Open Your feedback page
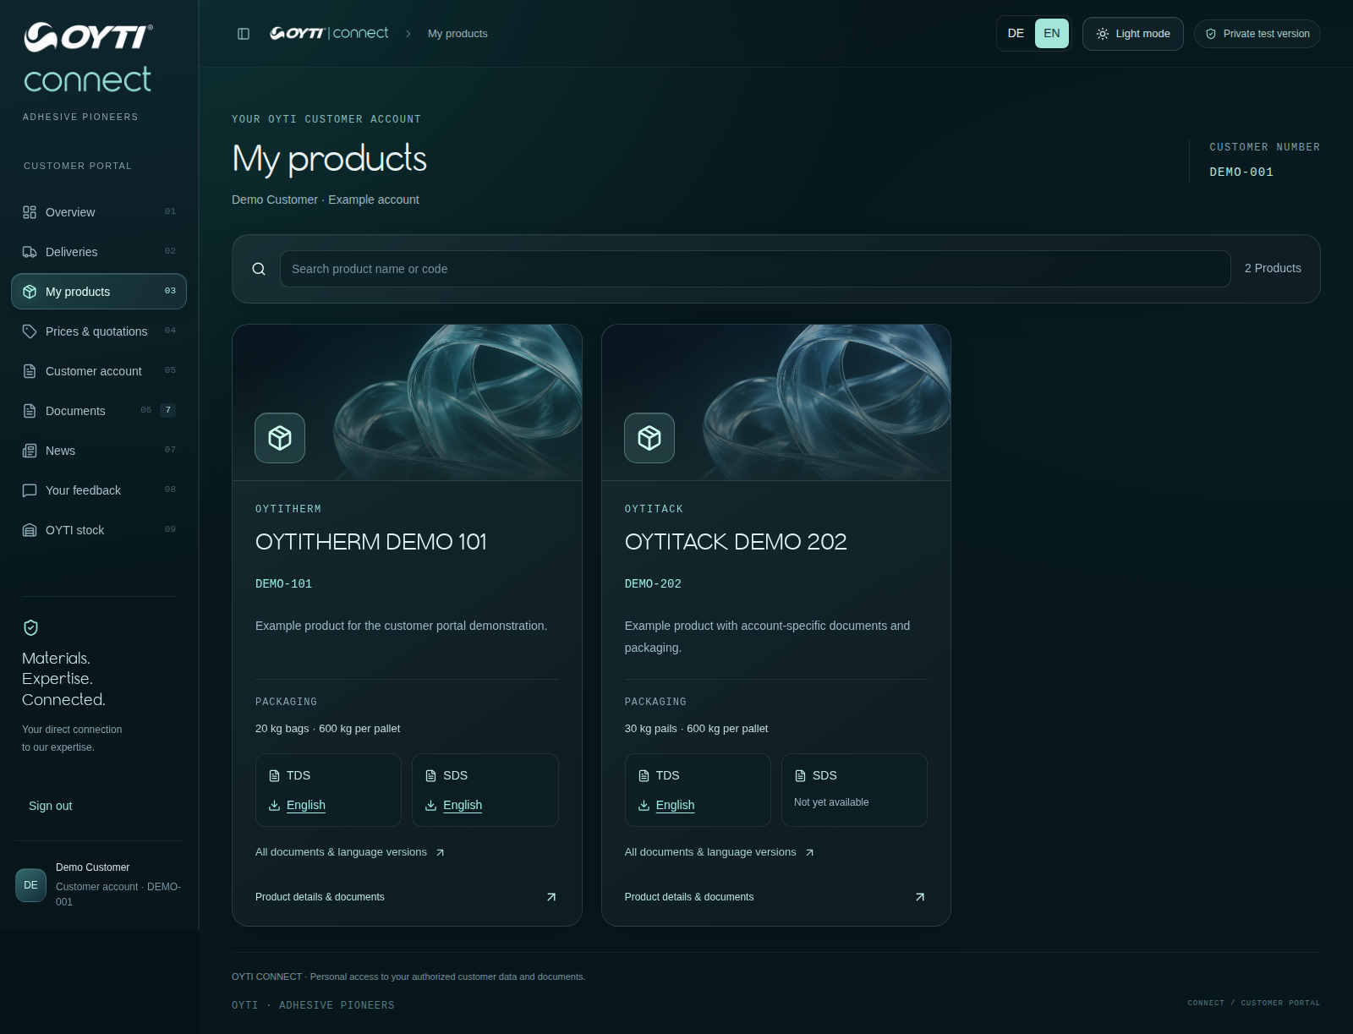This screenshot has width=1353, height=1034. click(x=99, y=490)
